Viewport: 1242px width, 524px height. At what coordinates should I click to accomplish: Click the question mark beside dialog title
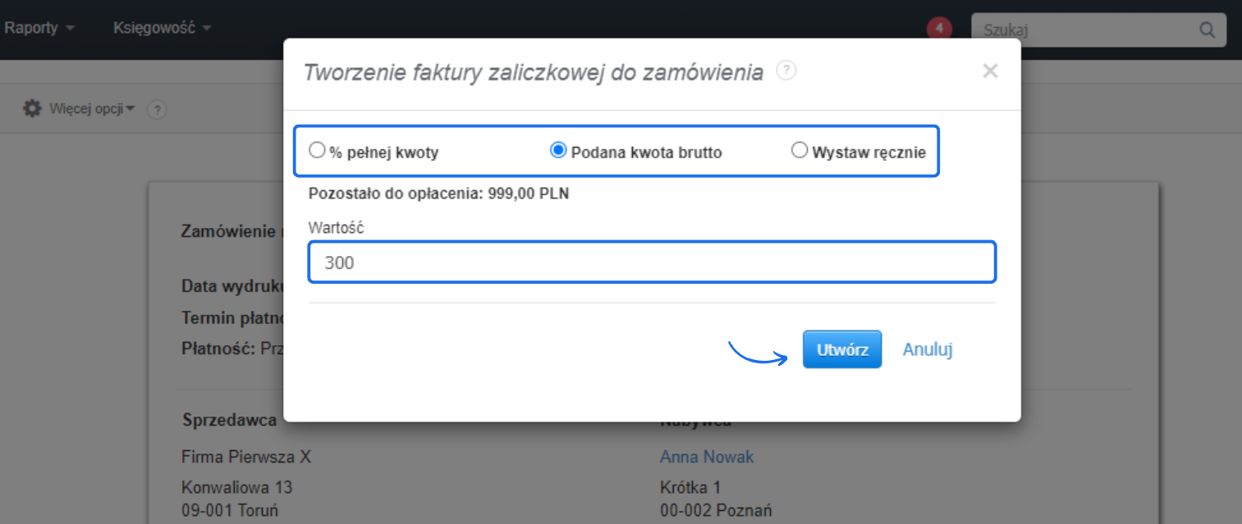786,71
